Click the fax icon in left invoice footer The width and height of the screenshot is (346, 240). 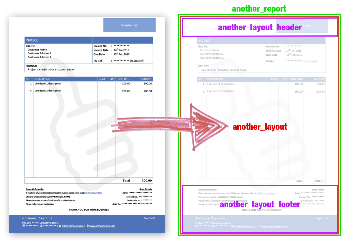coord(41,226)
